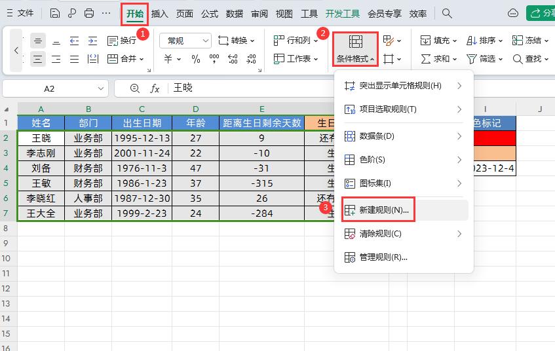Click the green share button
Image resolution: width=555 pixels, height=351 pixels.
point(541,13)
